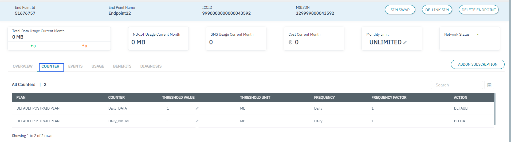Screen dimensions: 511x142
Task: Delete endpoint using DELETE ENDPOINT button
Action: 478,10
